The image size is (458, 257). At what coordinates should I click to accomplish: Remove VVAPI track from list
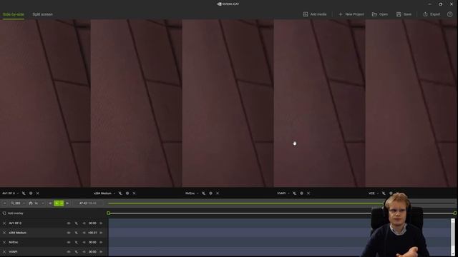(4, 252)
